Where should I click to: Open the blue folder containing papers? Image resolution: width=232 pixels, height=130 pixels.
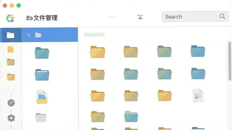point(42,75)
